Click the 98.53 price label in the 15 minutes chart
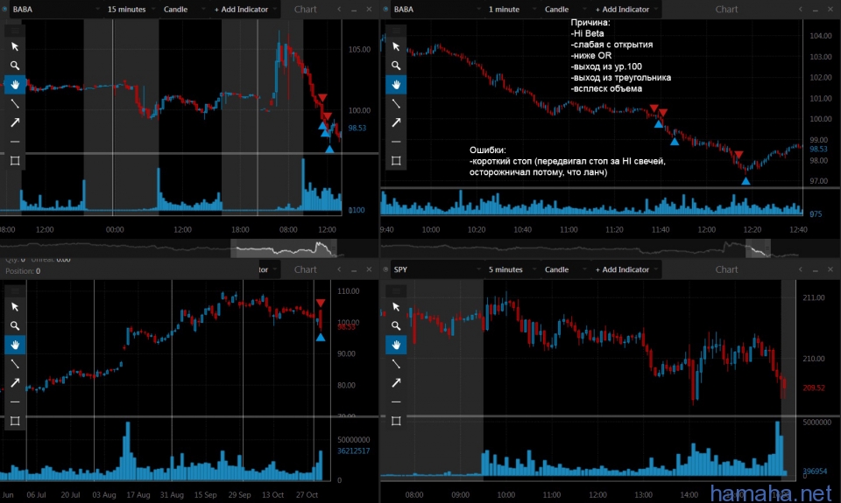Screen dimensions: 841x503 pos(357,128)
